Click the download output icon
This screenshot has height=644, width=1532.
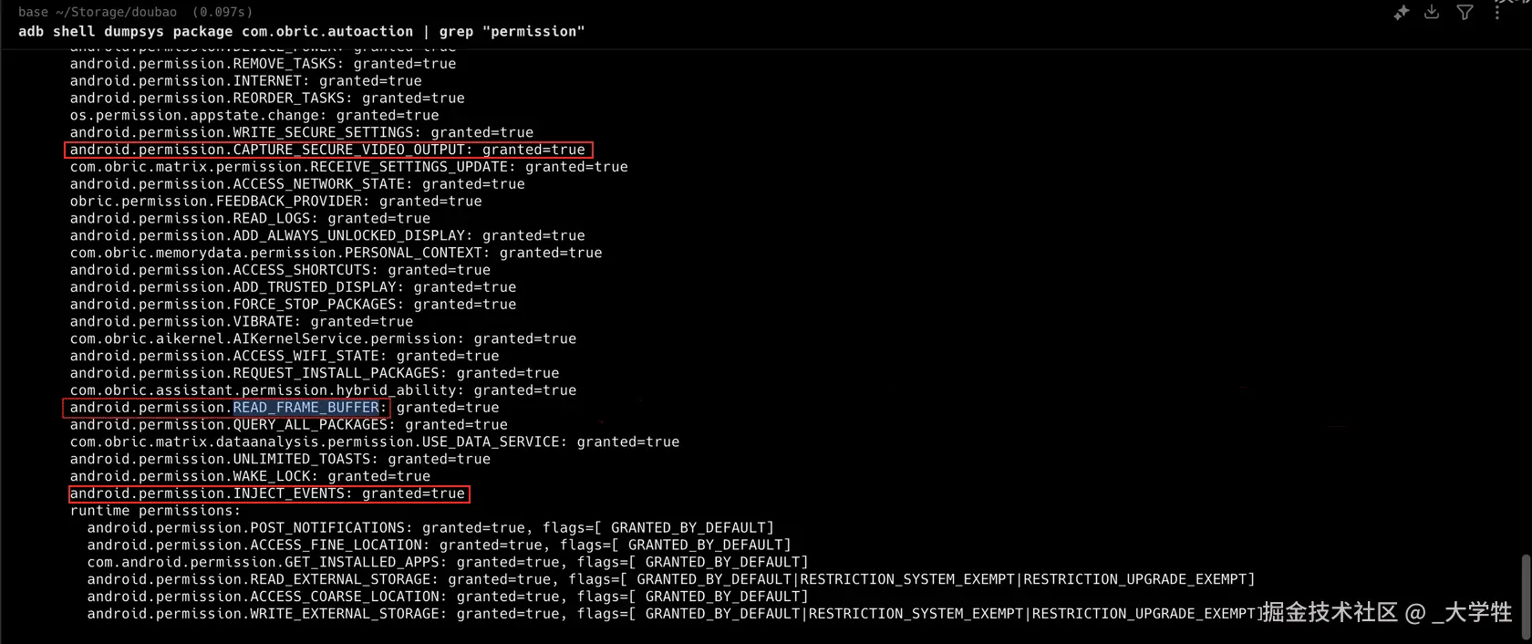pyautogui.click(x=1432, y=12)
